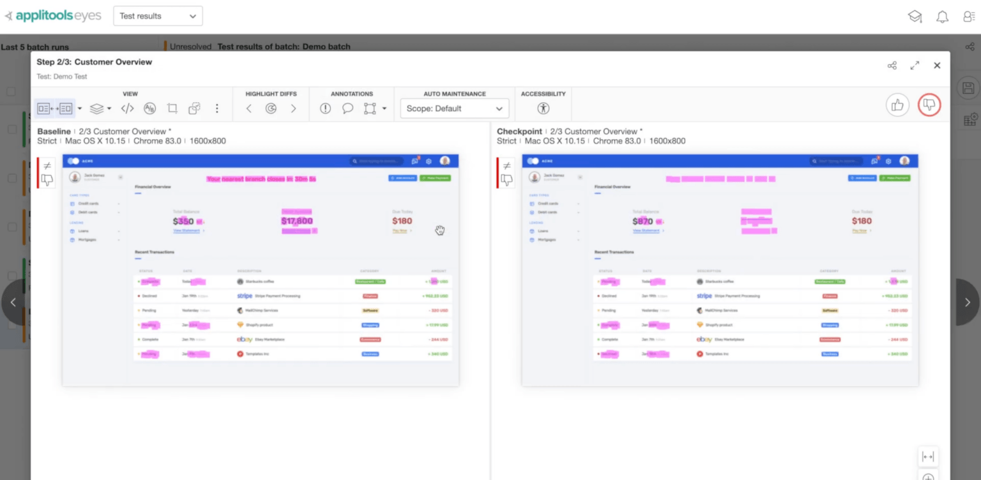Select the code diff </> view icon
Viewport: 981px width, 480px height.
pyautogui.click(x=126, y=108)
